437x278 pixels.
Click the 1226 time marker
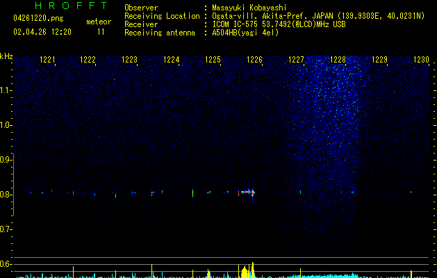[255, 60]
